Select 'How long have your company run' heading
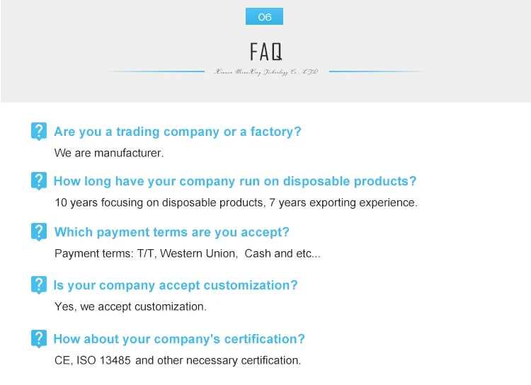Image resolution: width=531 pixels, height=385 pixels. pos(235,181)
